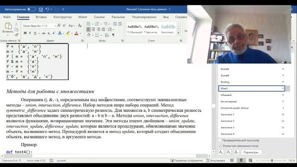The height and width of the screenshot is (167, 297).
Task: Align text left icon
Action: (x=89, y=29)
